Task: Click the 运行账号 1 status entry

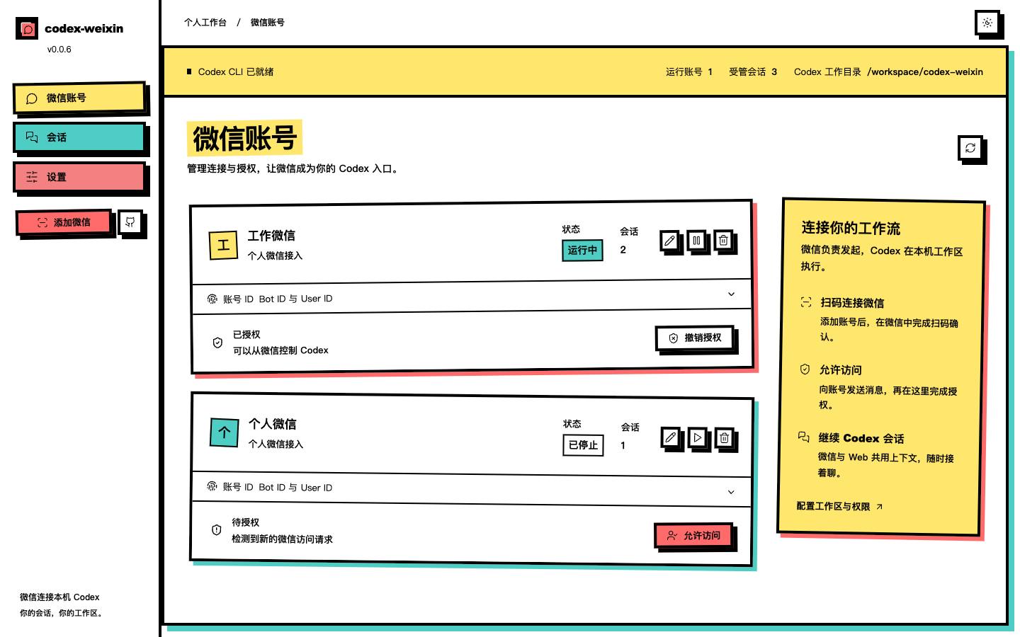Action: 689,71
